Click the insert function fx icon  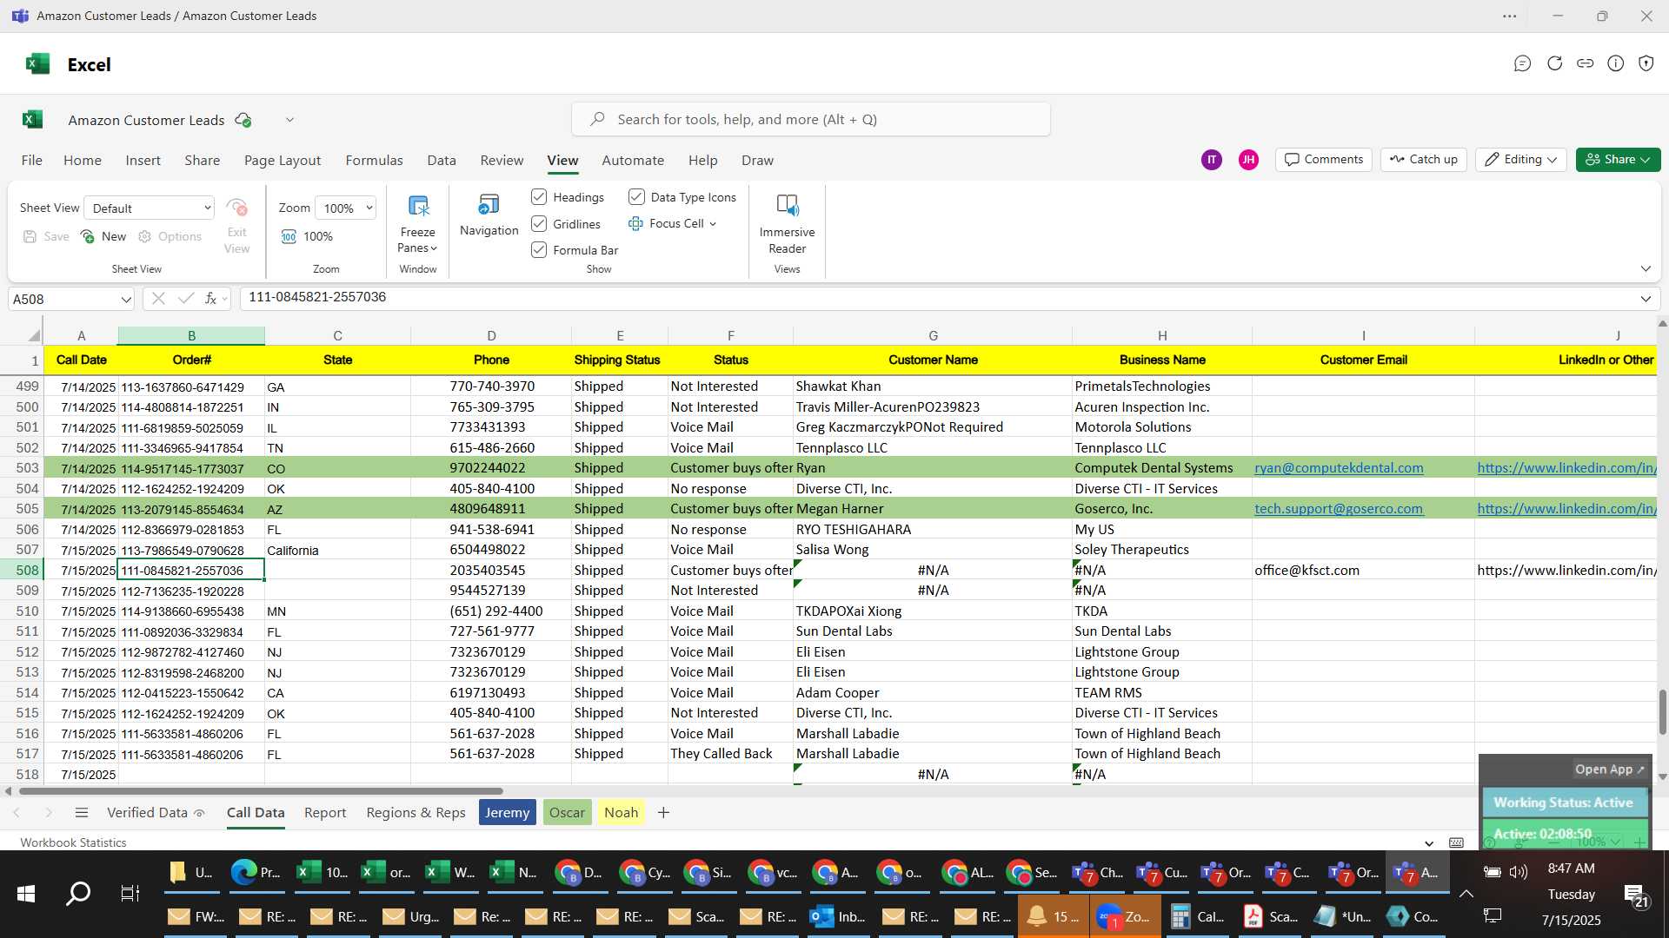coord(211,298)
